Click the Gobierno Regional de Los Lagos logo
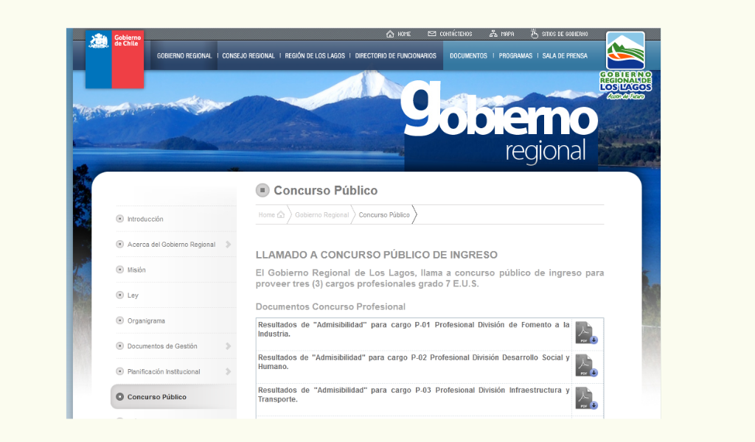Image resolution: width=755 pixels, height=442 pixels. [x=625, y=66]
